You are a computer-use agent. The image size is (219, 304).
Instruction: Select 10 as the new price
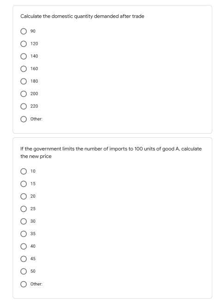pos(24,171)
